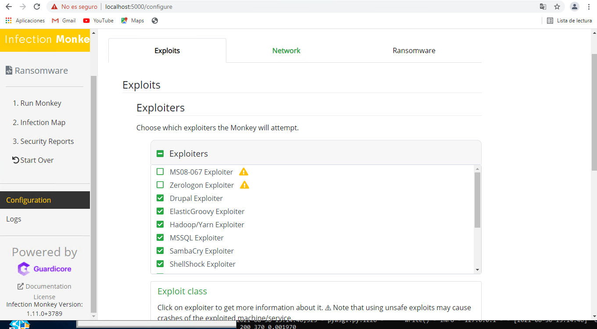Image resolution: width=597 pixels, height=329 pixels.
Task: Click the Apps grid icon in bookmarks bar
Action: point(8,21)
